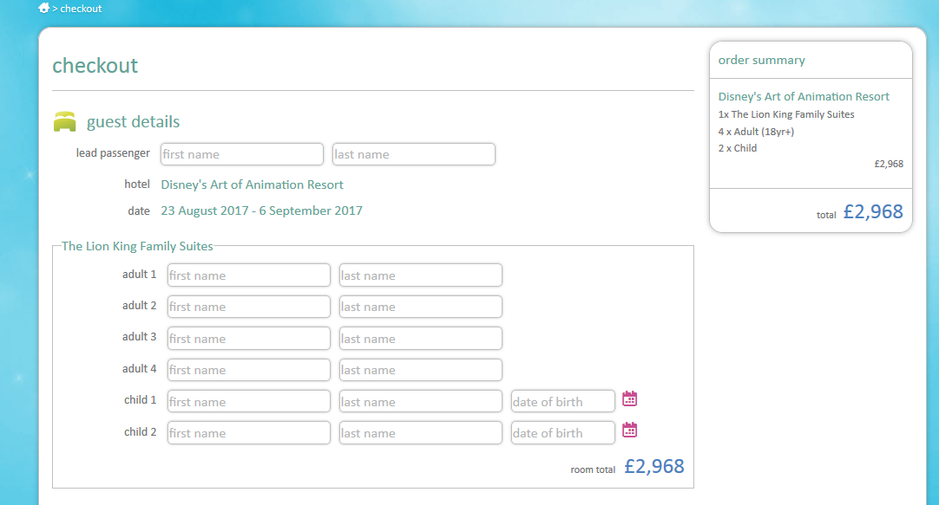The height and width of the screenshot is (505, 939).
Task: Click the checkout breadcrumb link
Action: 81,9
